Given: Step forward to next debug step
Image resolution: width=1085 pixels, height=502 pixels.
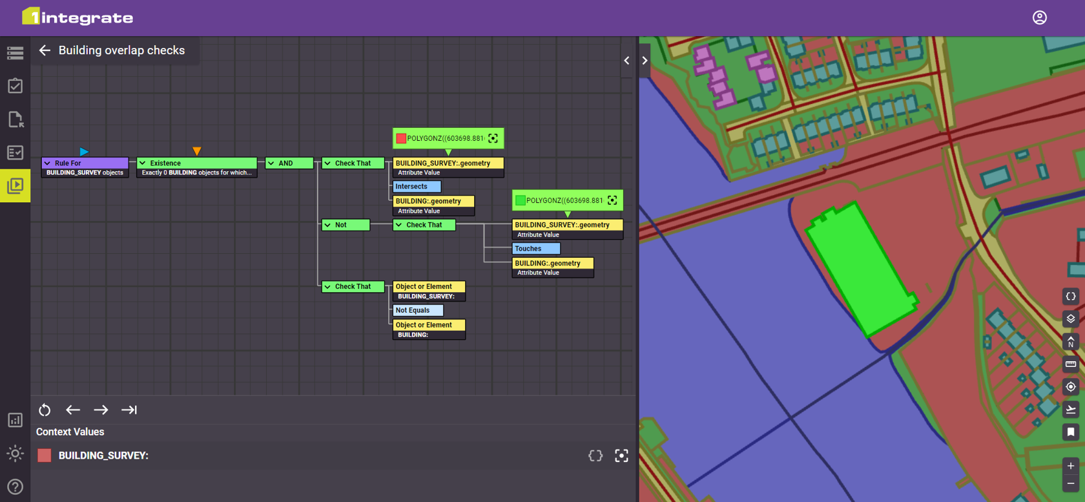Looking at the screenshot, I should [101, 410].
